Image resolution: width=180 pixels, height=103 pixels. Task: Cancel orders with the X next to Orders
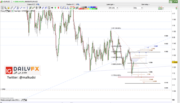click(34, 5)
